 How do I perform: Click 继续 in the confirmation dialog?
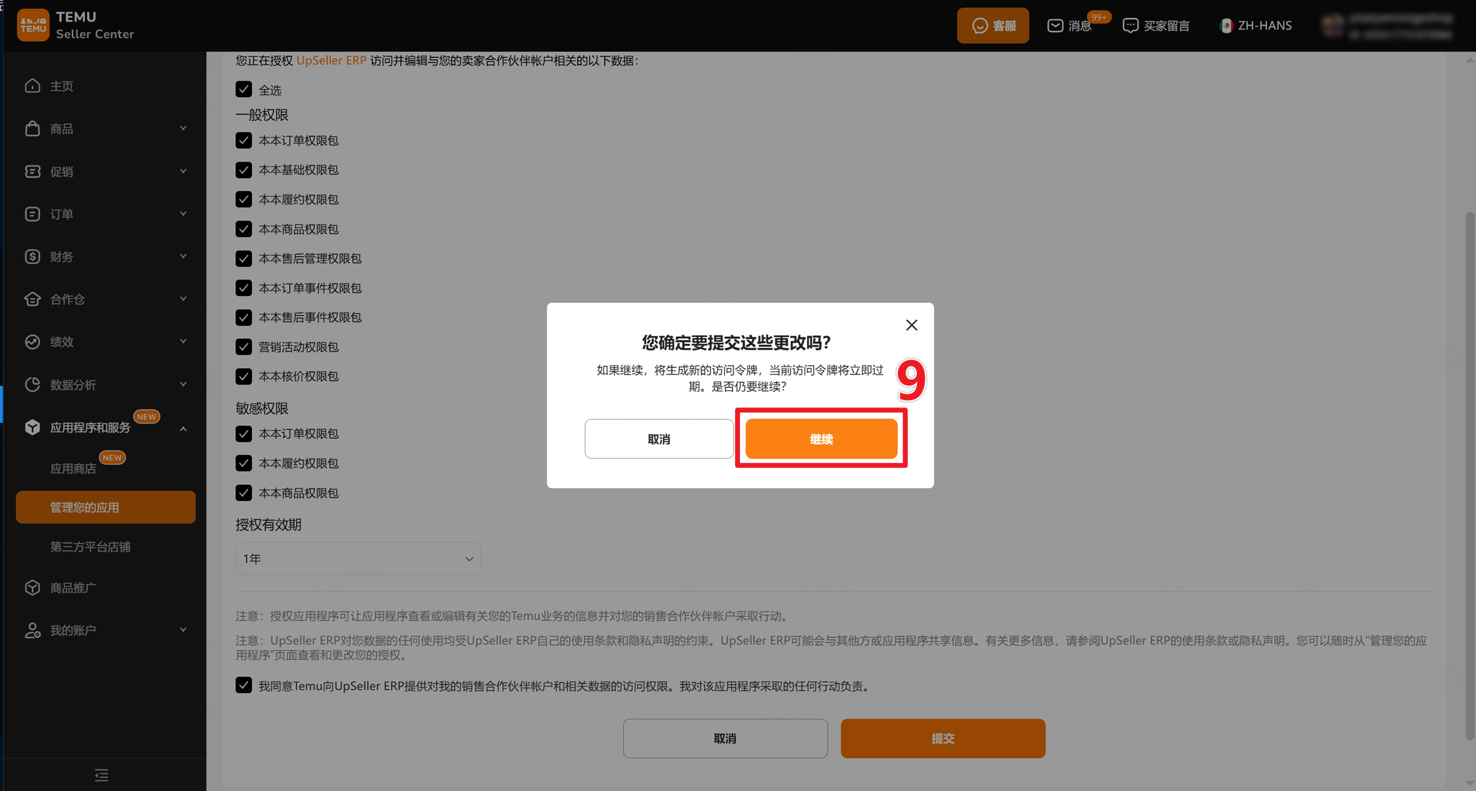pyautogui.click(x=822, y=439)
